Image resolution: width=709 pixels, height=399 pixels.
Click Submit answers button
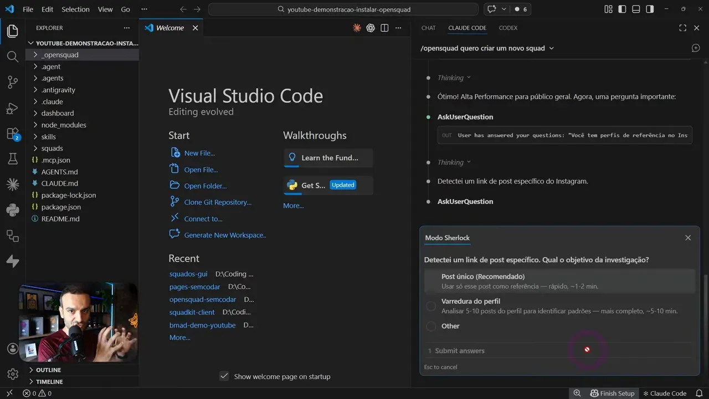[x=459, y=351]
